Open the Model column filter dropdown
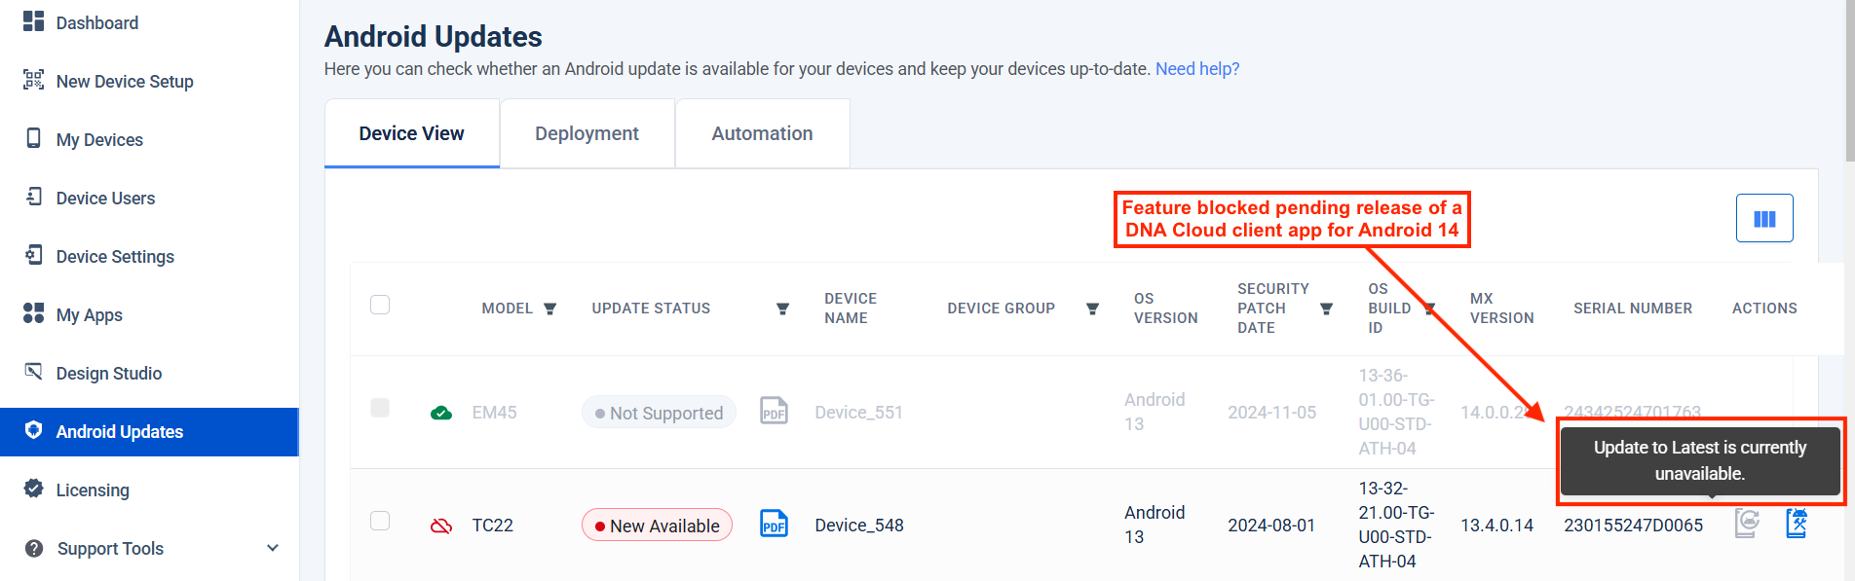The width and height of the screenshot is (1855, 581). point(549,309)
